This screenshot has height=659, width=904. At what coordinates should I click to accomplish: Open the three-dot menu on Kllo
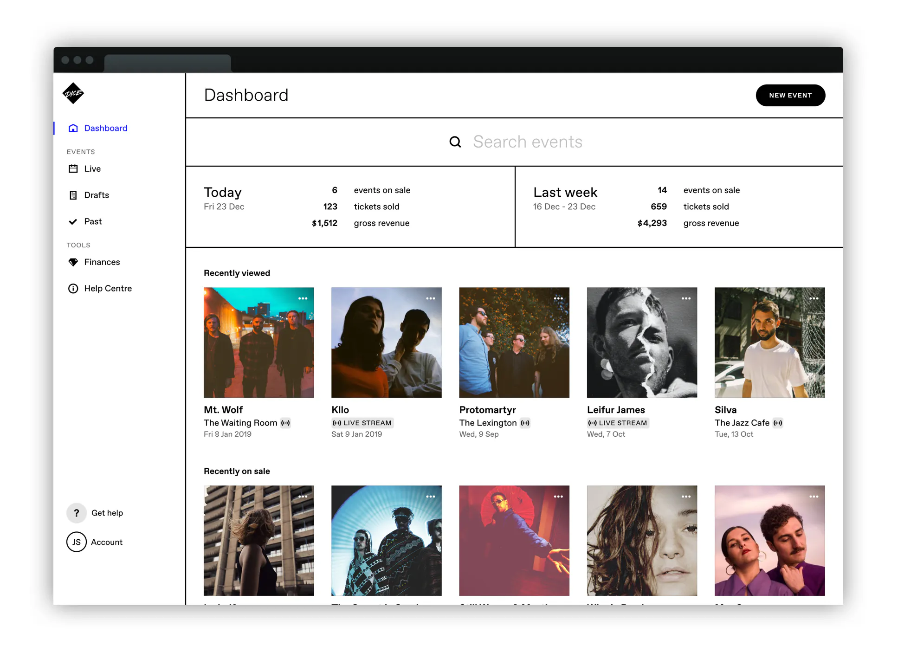[x=430, y=298]
